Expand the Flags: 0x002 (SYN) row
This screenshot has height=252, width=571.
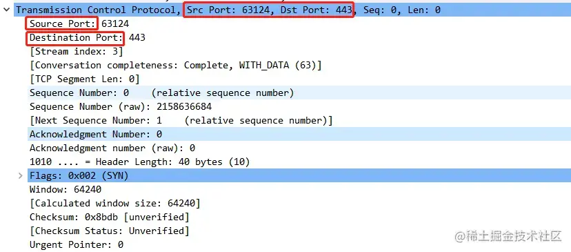21,176
